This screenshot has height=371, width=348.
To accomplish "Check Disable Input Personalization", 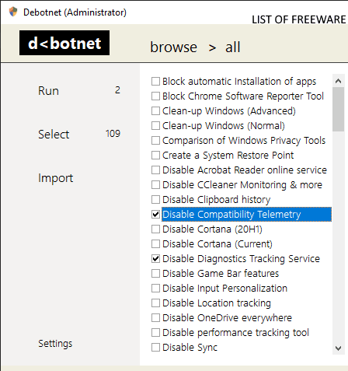I will (155, 288).
